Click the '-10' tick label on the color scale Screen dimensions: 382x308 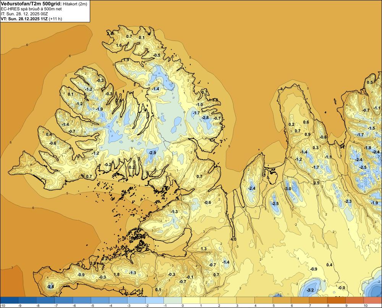point(3,306)
